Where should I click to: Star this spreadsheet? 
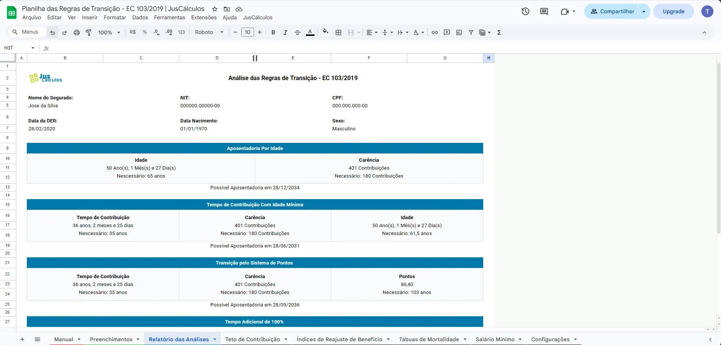point(215,9)
